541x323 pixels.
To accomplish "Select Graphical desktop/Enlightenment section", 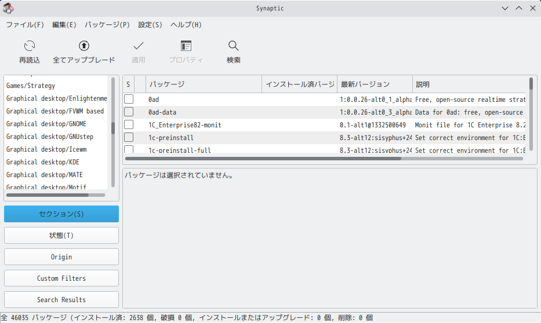I will click(x=57, y=98).
